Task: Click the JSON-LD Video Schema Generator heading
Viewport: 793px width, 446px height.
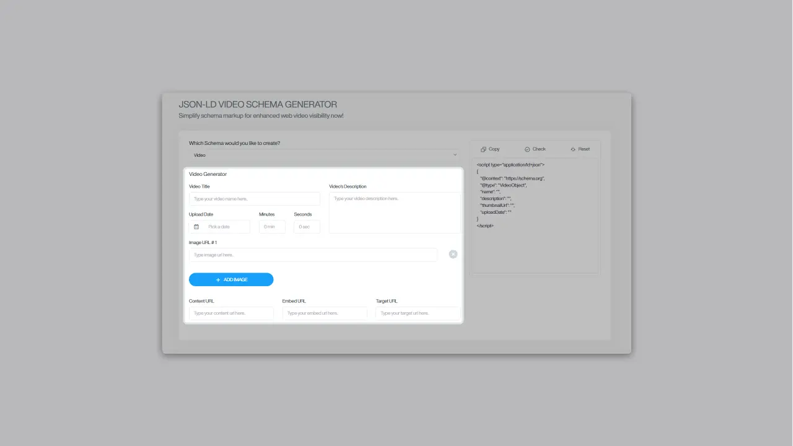Action: tap(258, 105)
